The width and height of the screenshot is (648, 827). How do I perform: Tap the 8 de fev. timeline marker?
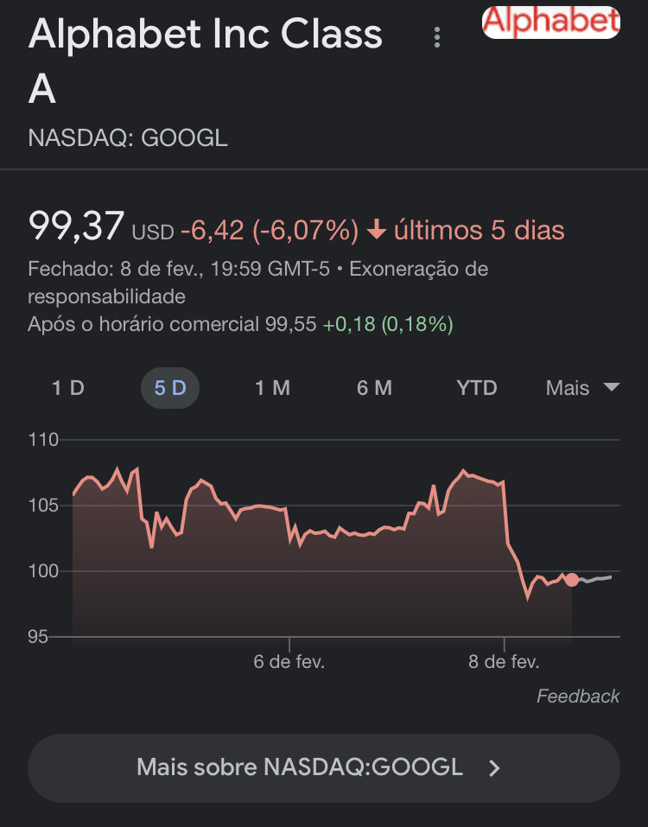[504, 661]
